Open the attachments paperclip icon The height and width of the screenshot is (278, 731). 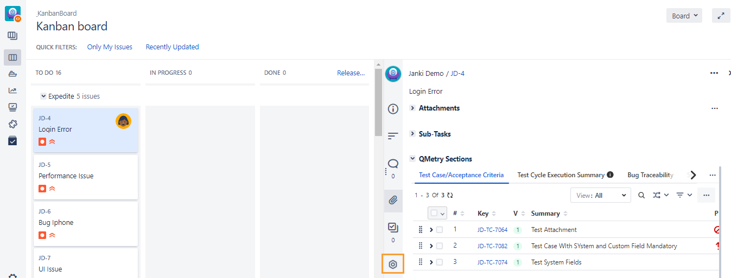coord(393,201)
